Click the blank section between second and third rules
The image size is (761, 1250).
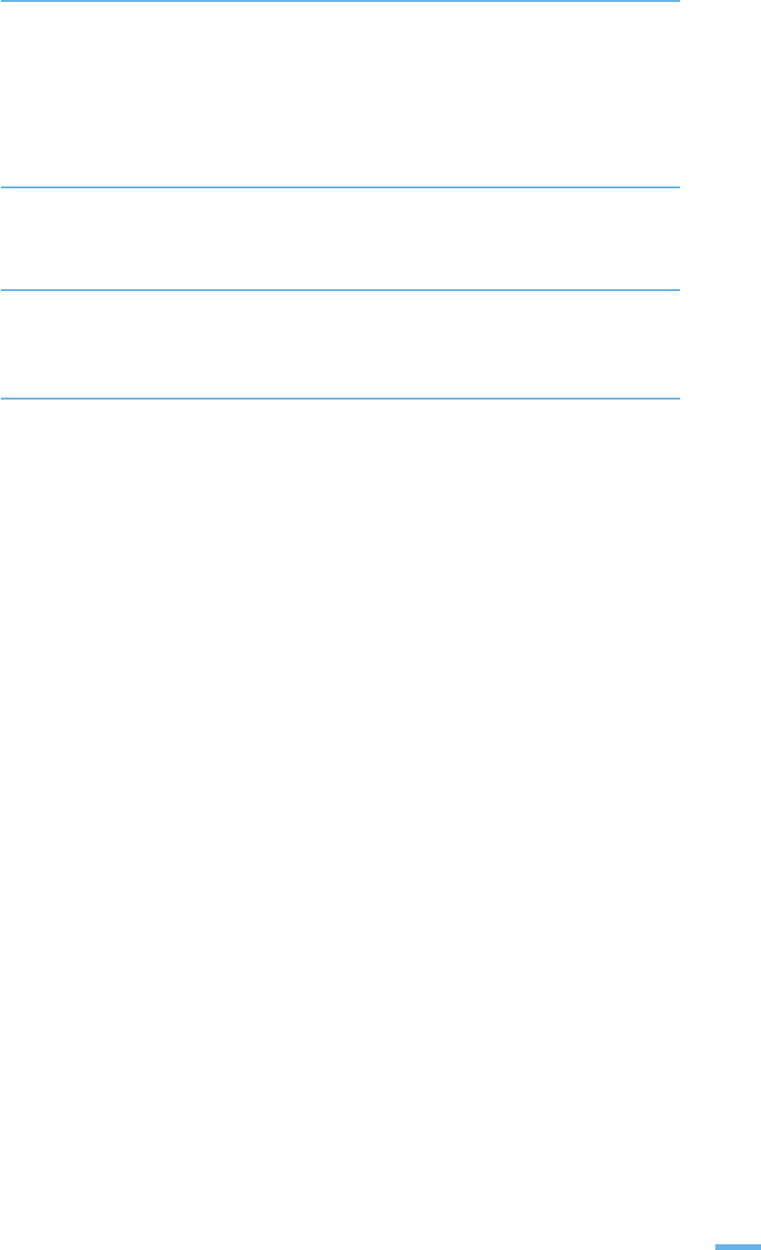[x=341, y=239]
